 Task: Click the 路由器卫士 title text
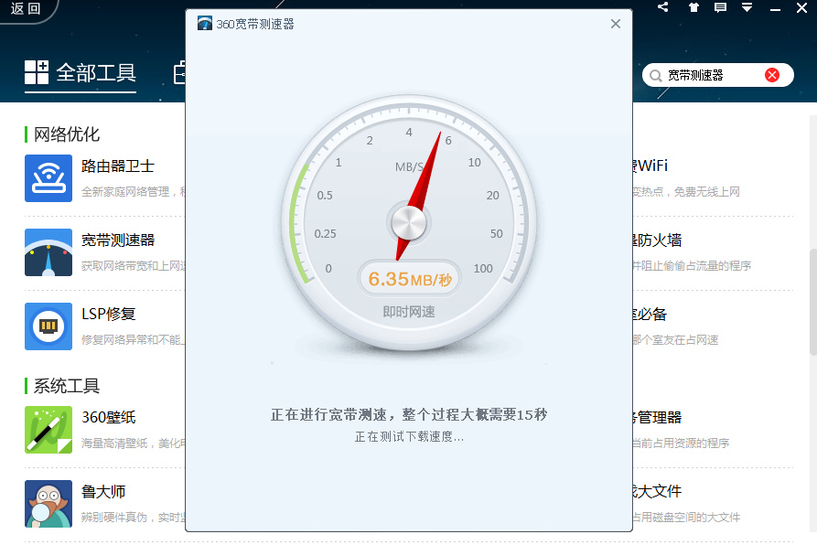click(x=118, y=166)
